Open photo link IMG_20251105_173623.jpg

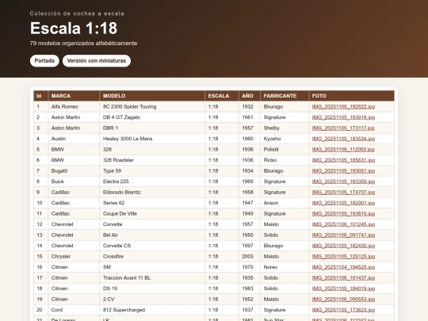pyautogui.click(x=343, y=310)
